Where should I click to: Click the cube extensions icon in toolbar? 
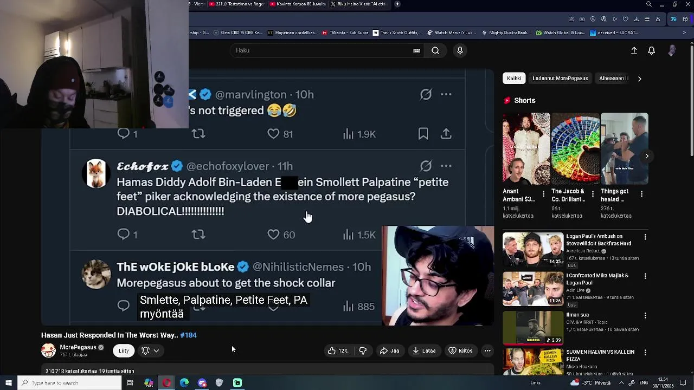point(685,19)
